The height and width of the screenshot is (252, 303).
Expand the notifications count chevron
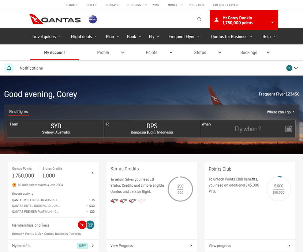coord(296,68)
